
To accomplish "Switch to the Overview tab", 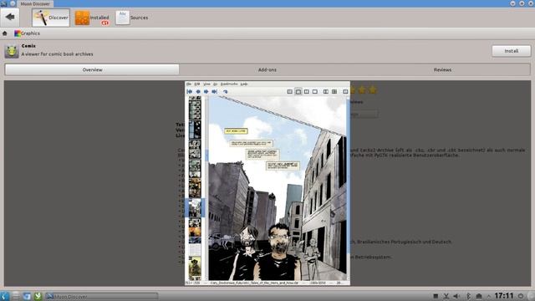I will 92,69.
